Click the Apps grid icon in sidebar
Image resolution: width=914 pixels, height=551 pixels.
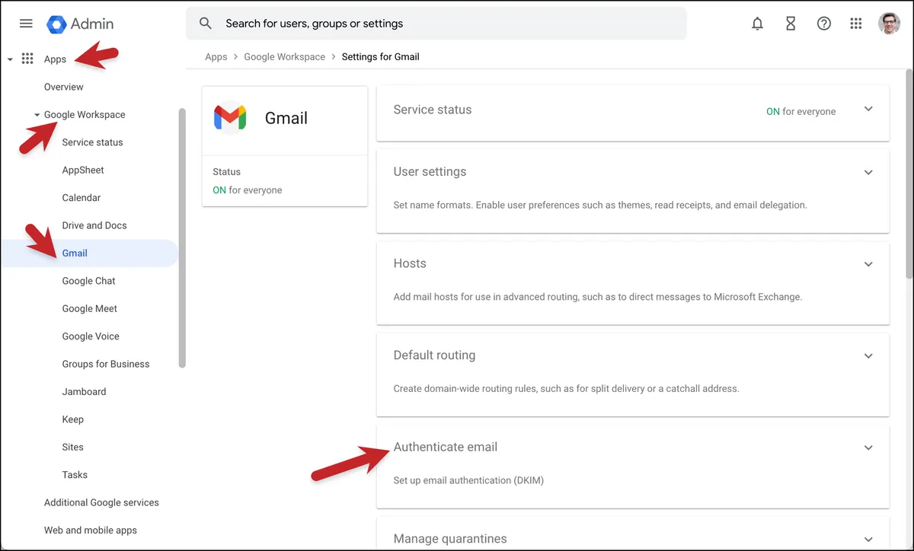27,59
